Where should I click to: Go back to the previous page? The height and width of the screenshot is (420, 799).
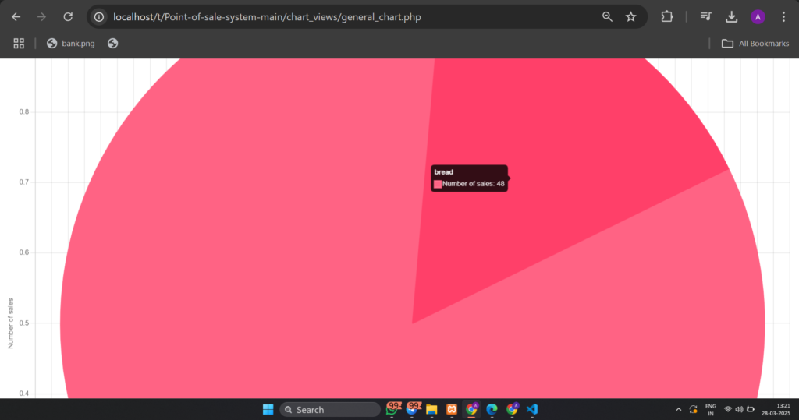click(16, 17)
